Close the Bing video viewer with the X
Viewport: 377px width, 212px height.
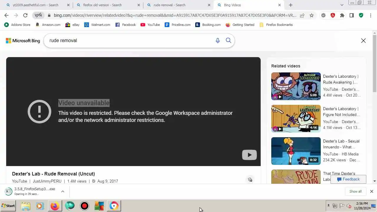(x=363, y=41)
